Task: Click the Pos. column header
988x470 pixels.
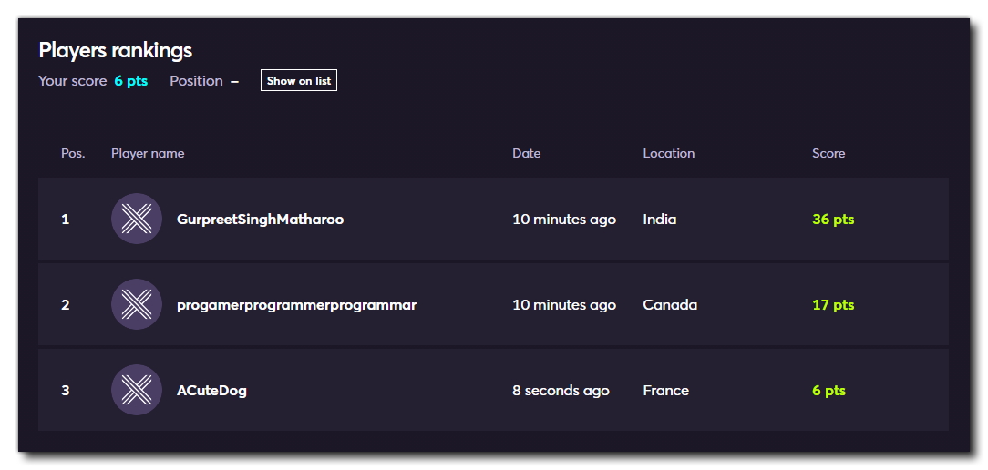Action: click(73, 153)
